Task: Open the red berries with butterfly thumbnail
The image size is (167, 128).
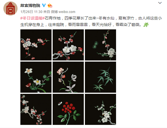Action: [x=68, y=109]
